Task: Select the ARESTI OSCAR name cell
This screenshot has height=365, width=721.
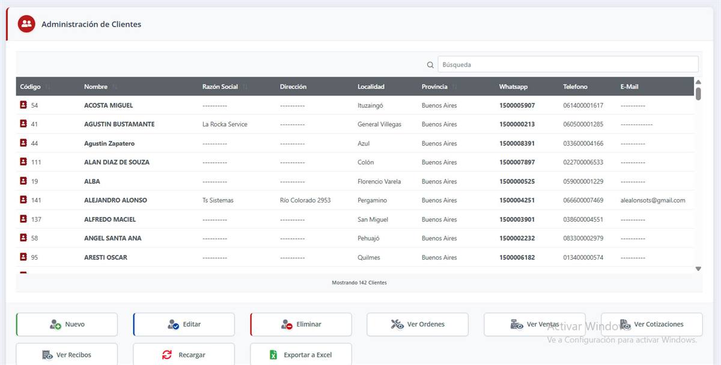Action: click(106, 257)
